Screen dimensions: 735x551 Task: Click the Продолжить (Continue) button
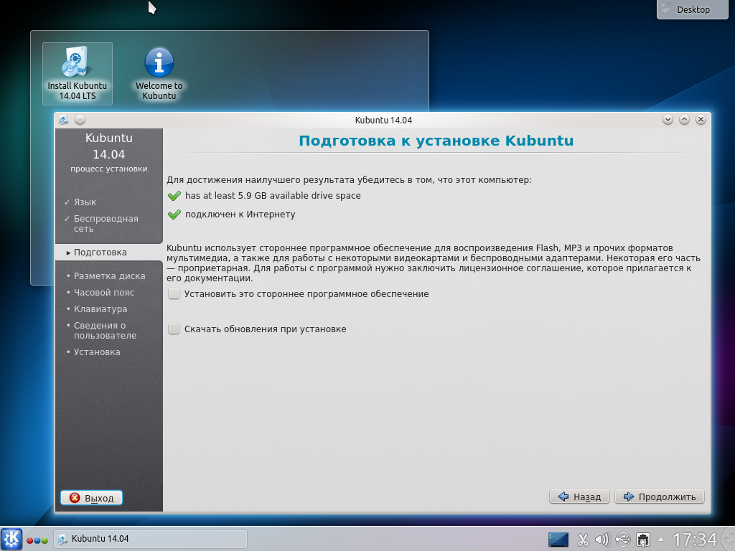(660, 496)
